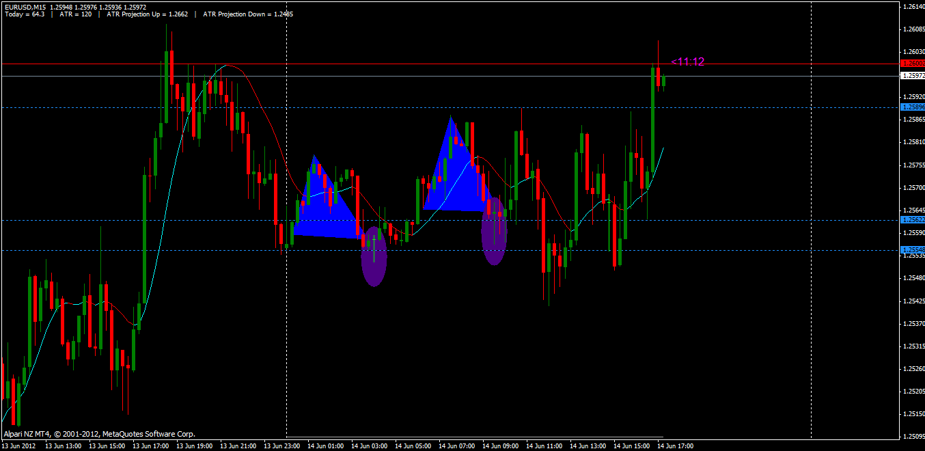Screen dimensions: 925x451
Task: Click the blue 1.25622 price level tag
Action: point(913,220)
